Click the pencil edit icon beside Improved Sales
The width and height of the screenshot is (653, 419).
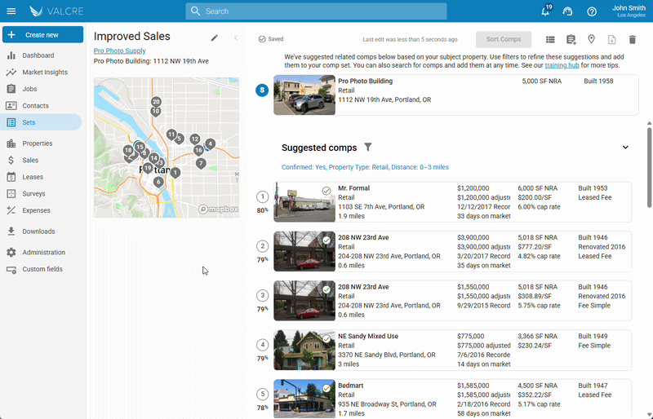[x=215, y=37]
